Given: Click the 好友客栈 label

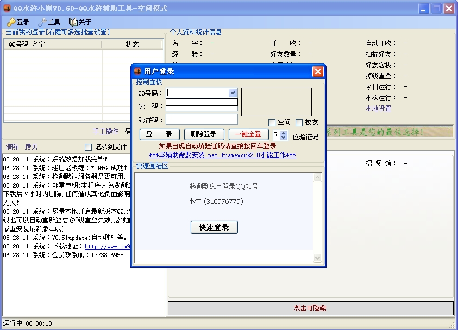Looking at the screenshot, I should coord(380,65).
